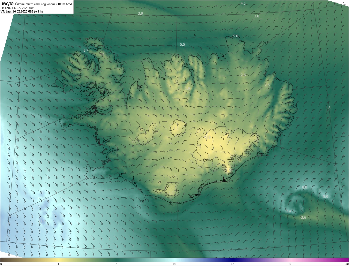349x266 pixels.
Task: Click the 2.6 value on the map
Action: click(243, 75)
